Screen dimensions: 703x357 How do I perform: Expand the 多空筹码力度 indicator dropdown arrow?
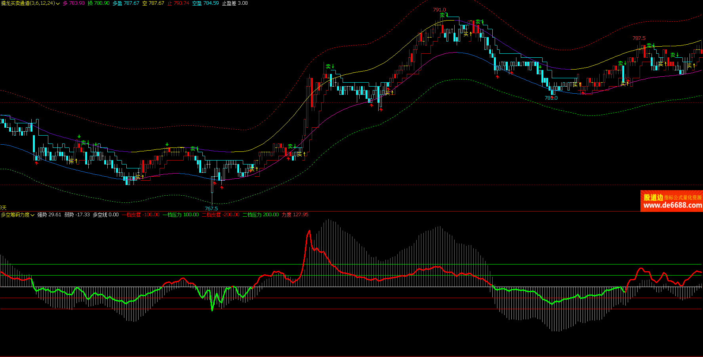(32, 215)
